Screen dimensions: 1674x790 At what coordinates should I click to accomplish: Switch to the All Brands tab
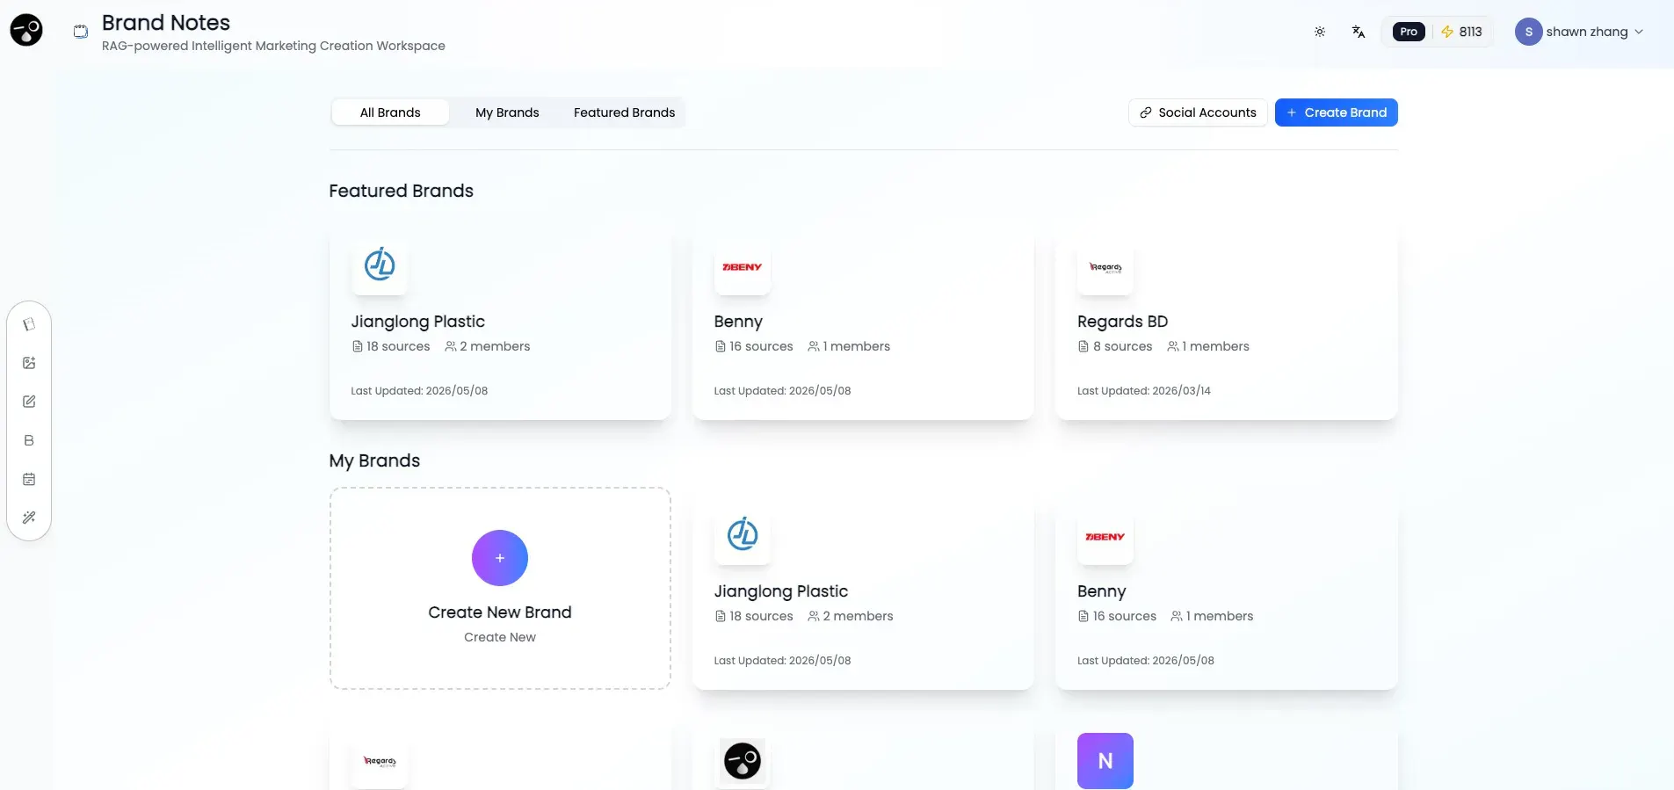pos(390,112)
